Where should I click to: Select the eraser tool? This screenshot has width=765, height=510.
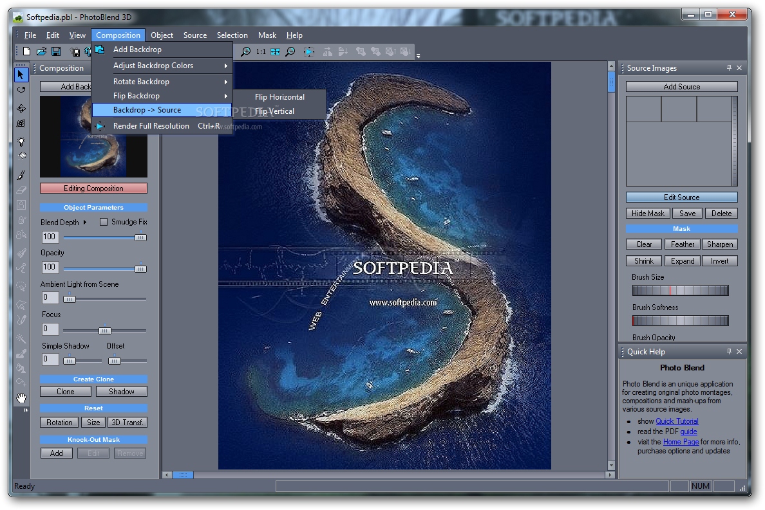(x=21, y=190)
